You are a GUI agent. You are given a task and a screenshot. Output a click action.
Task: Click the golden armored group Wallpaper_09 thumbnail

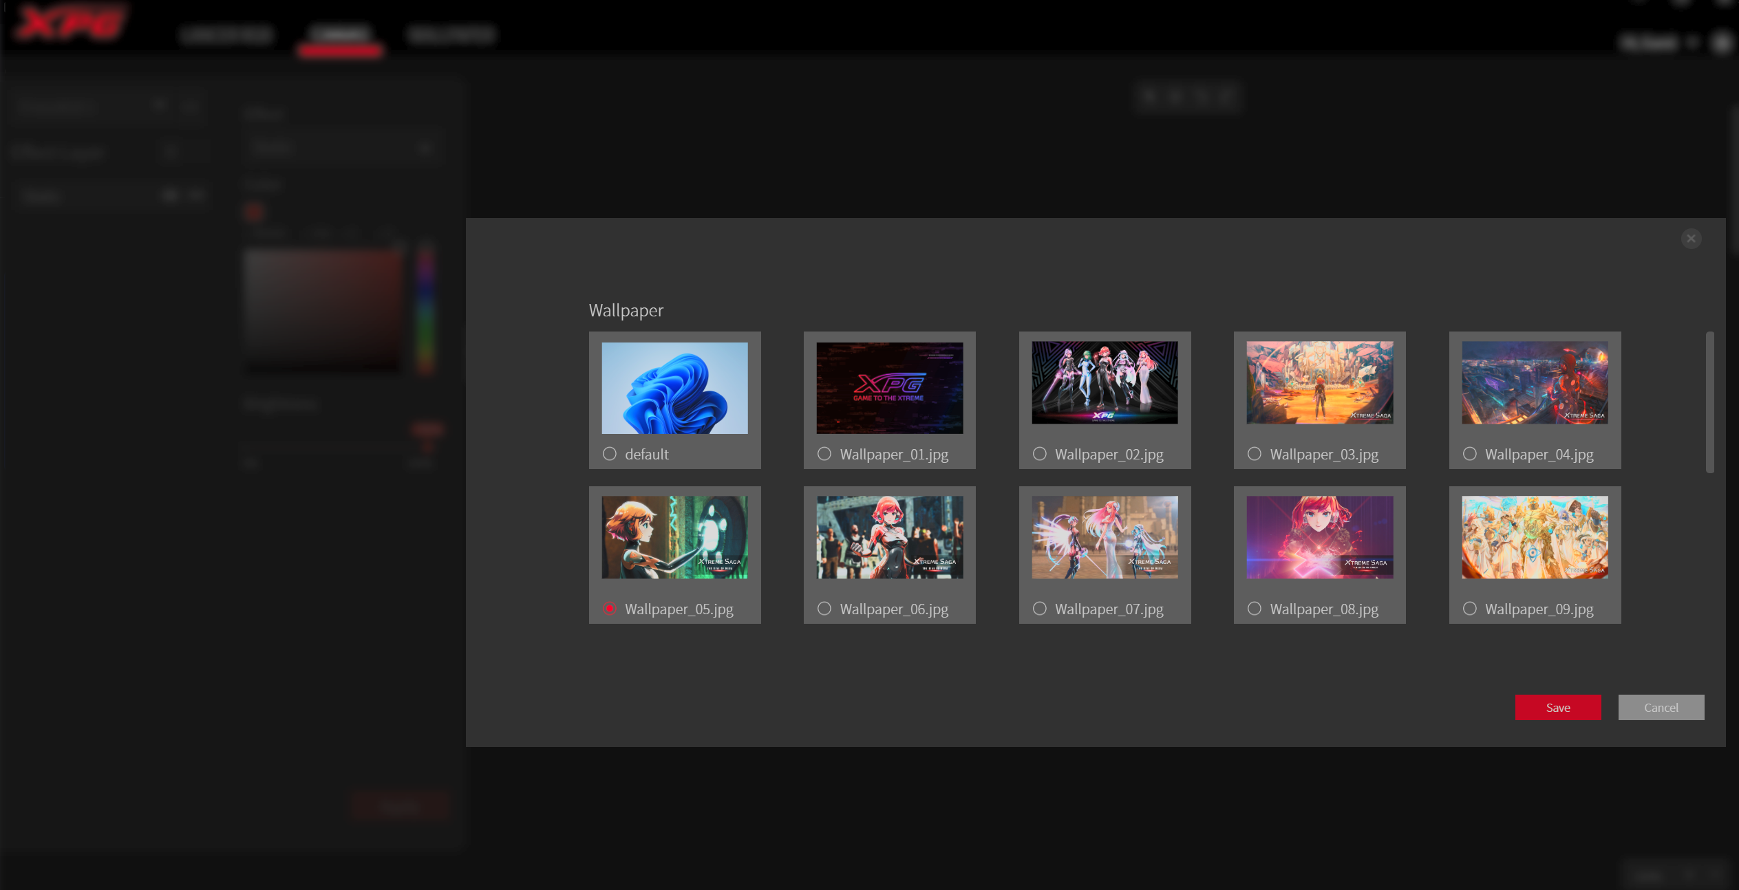1535,537
